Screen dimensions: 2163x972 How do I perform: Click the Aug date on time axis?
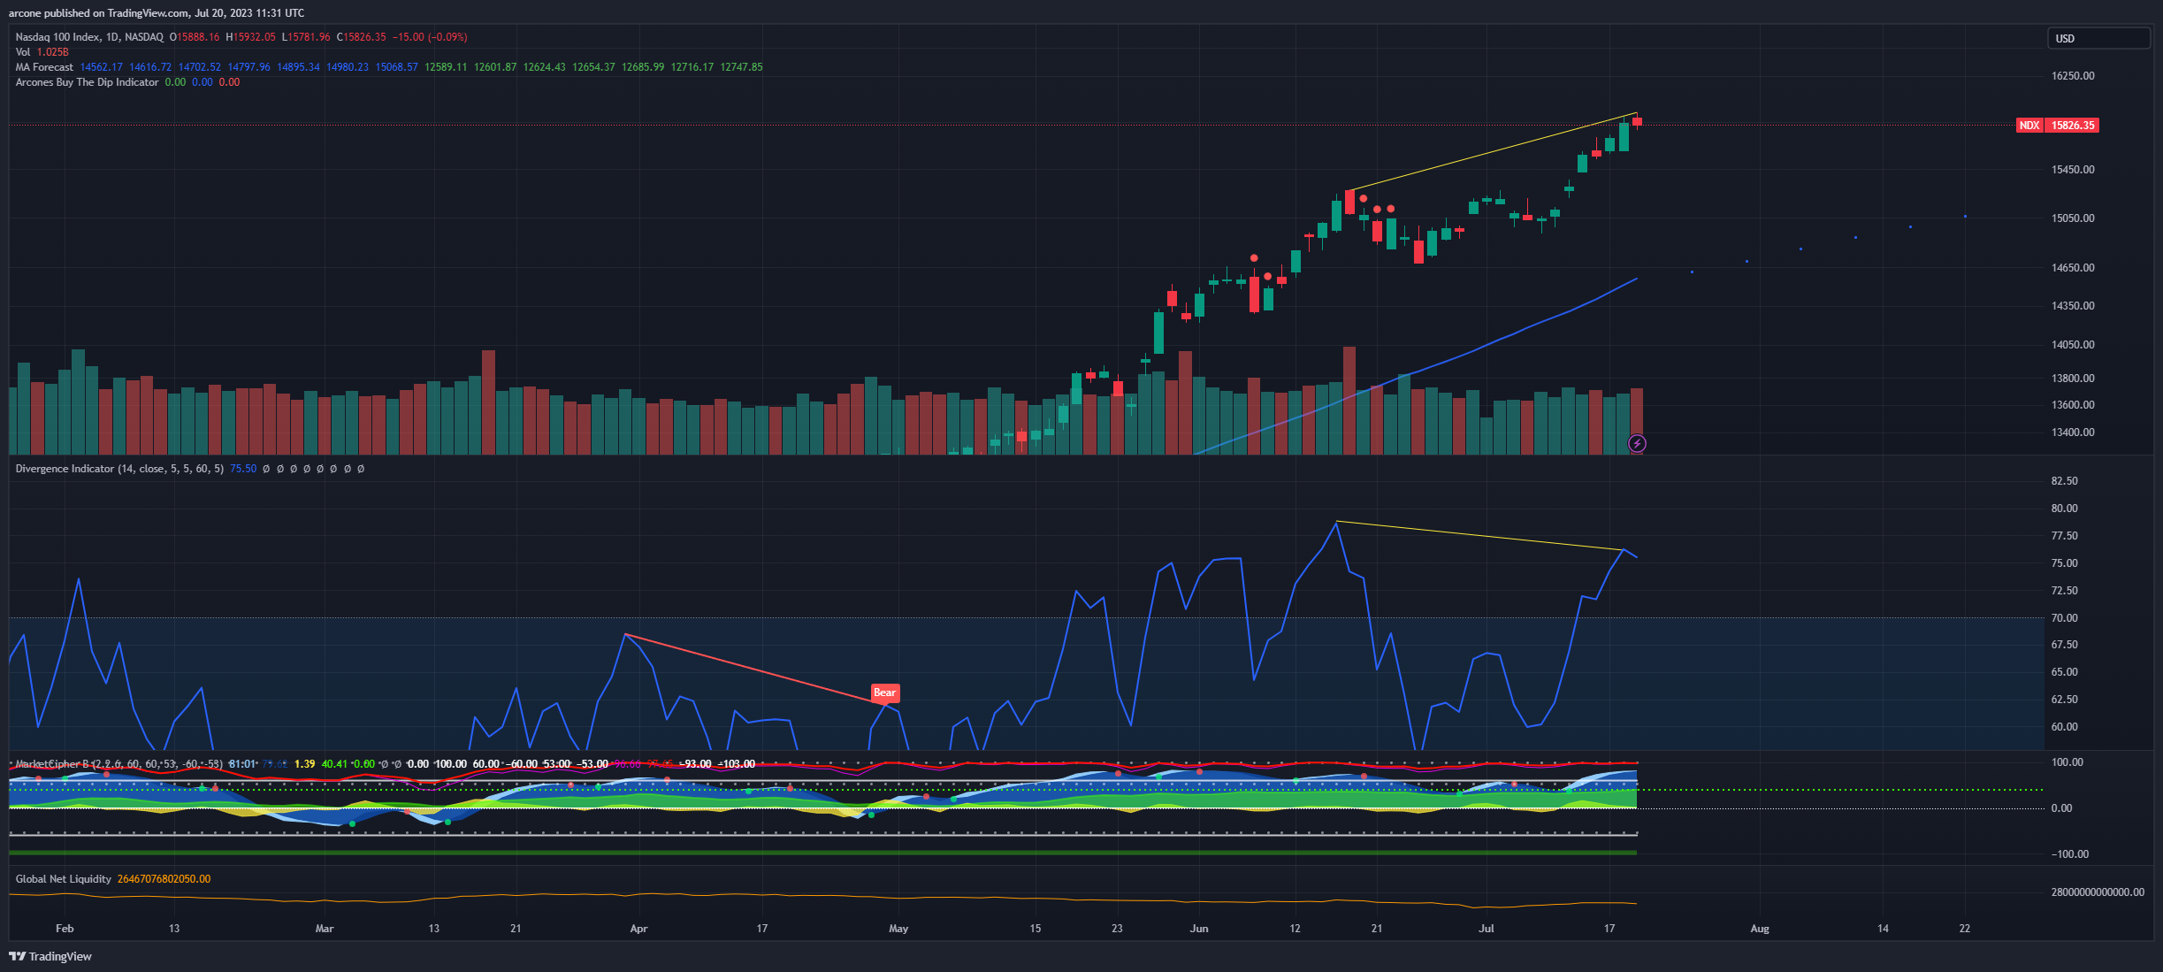tap(1760, 929)
